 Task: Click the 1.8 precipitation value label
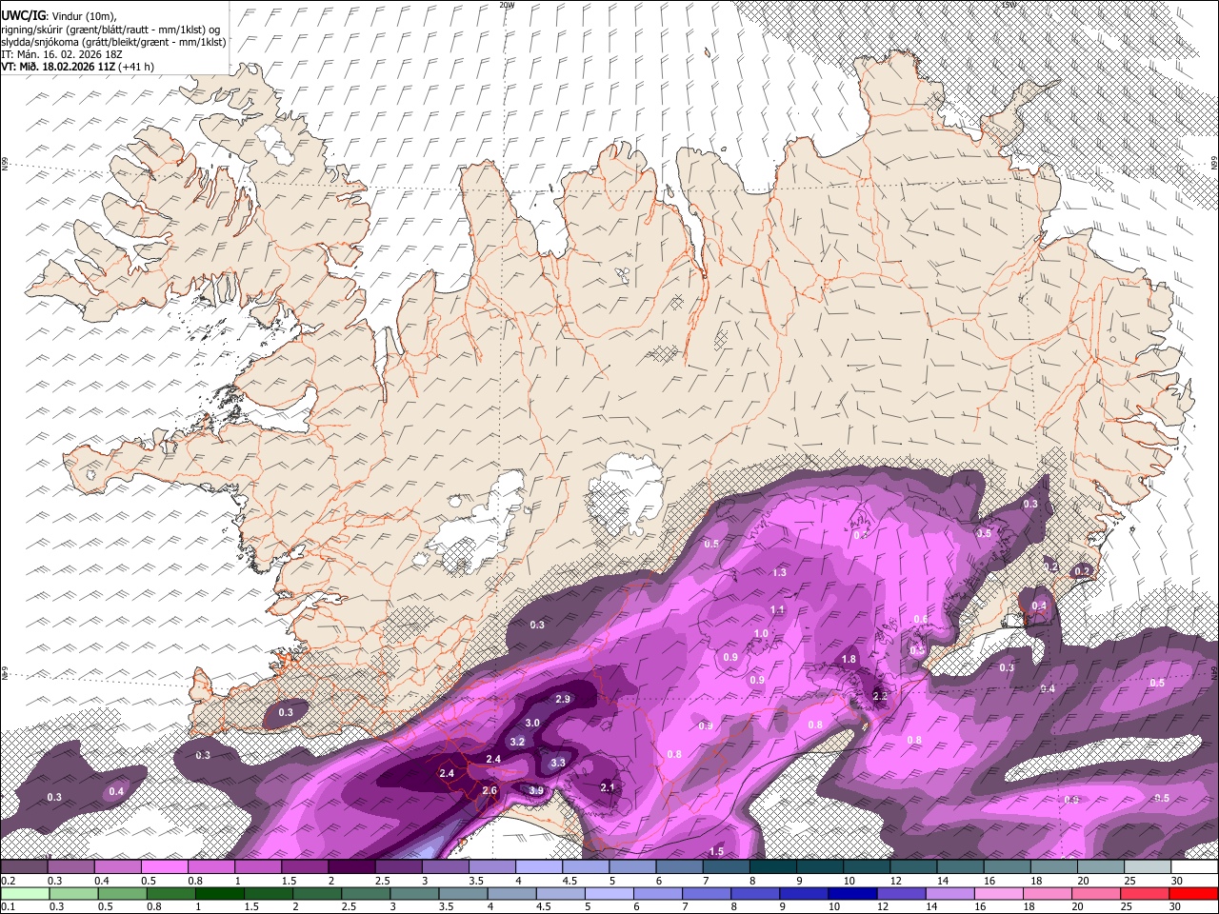[849, 659]
